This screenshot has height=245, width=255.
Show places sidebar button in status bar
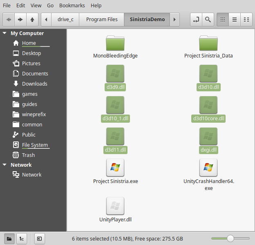9,238
